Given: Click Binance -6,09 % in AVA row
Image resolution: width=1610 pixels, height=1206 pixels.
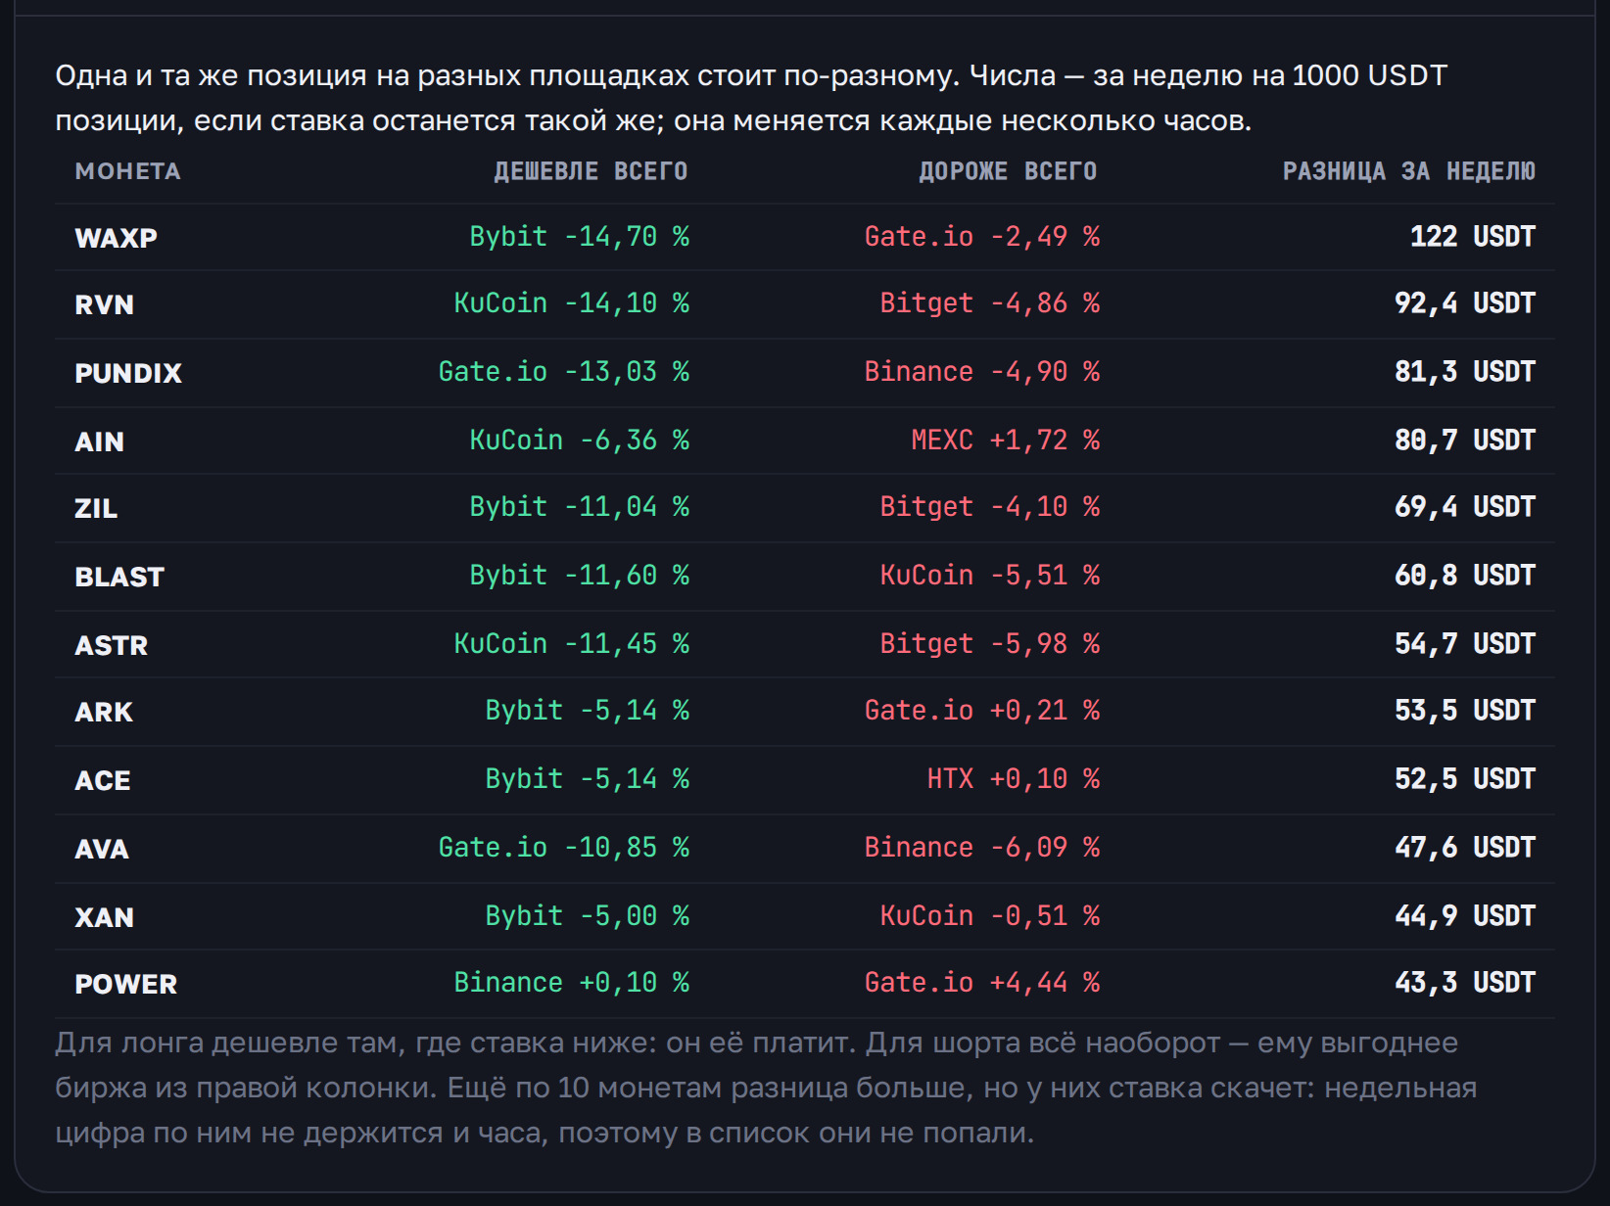Looking at the screenshot, I should 982,848.
